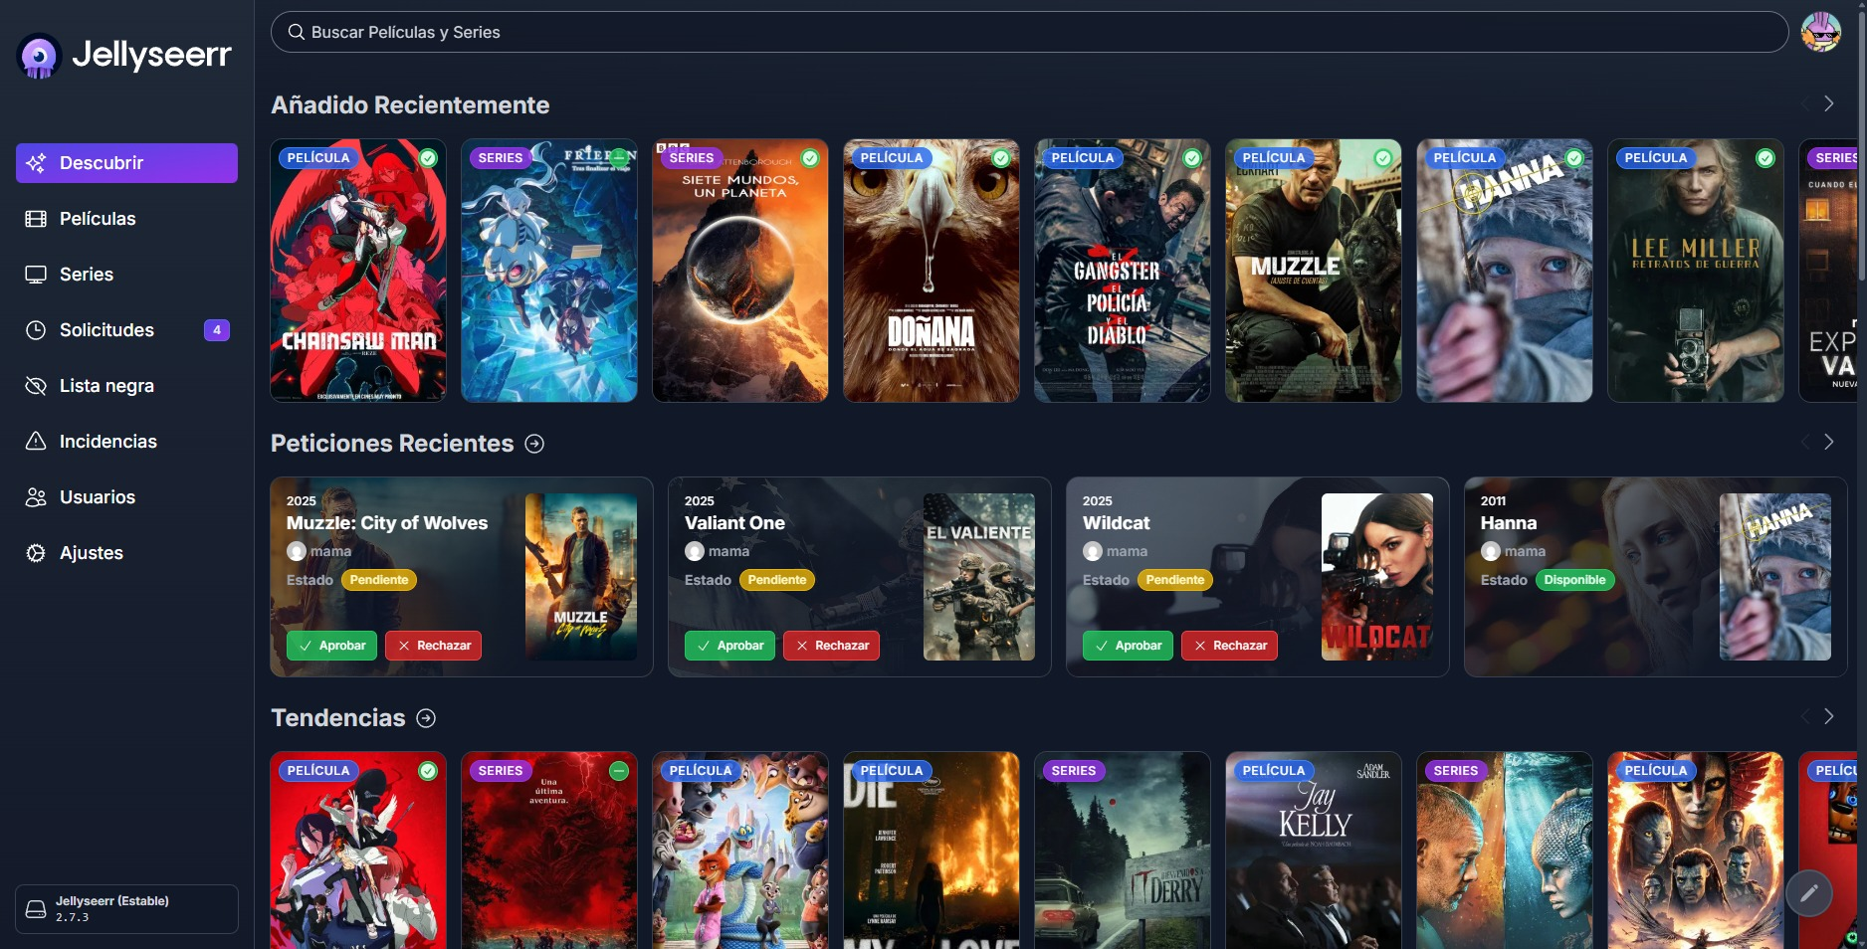Advance Peticiones Recientes with right chevron

pyautogui.click(x=1828, y=442)
